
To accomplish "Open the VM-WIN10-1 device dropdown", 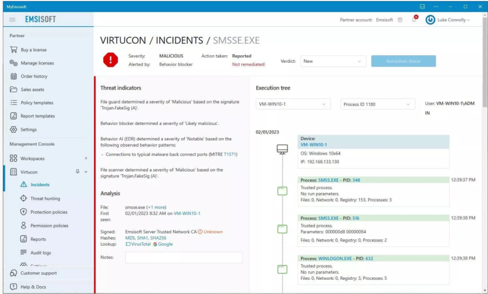I will tap(293, 104).
